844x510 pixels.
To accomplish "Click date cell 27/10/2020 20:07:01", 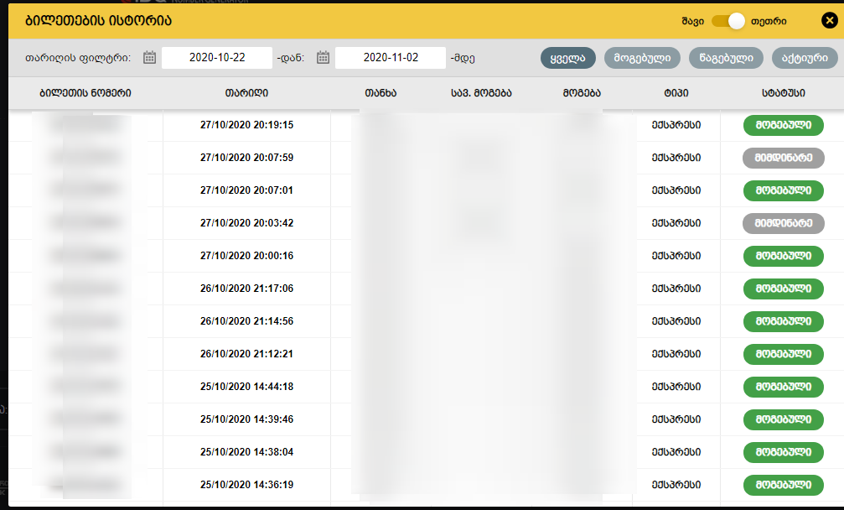I will tap(246, 190).
